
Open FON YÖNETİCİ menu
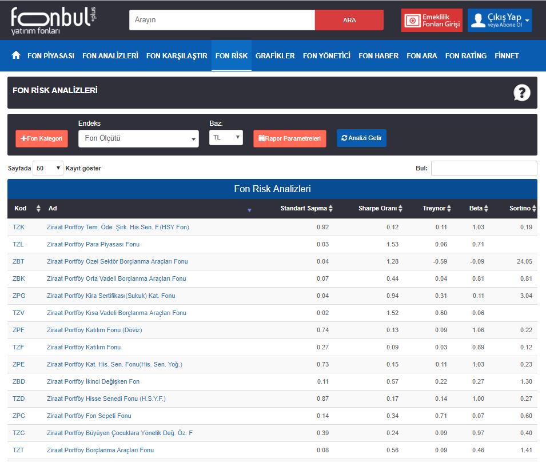click(326, 55)
